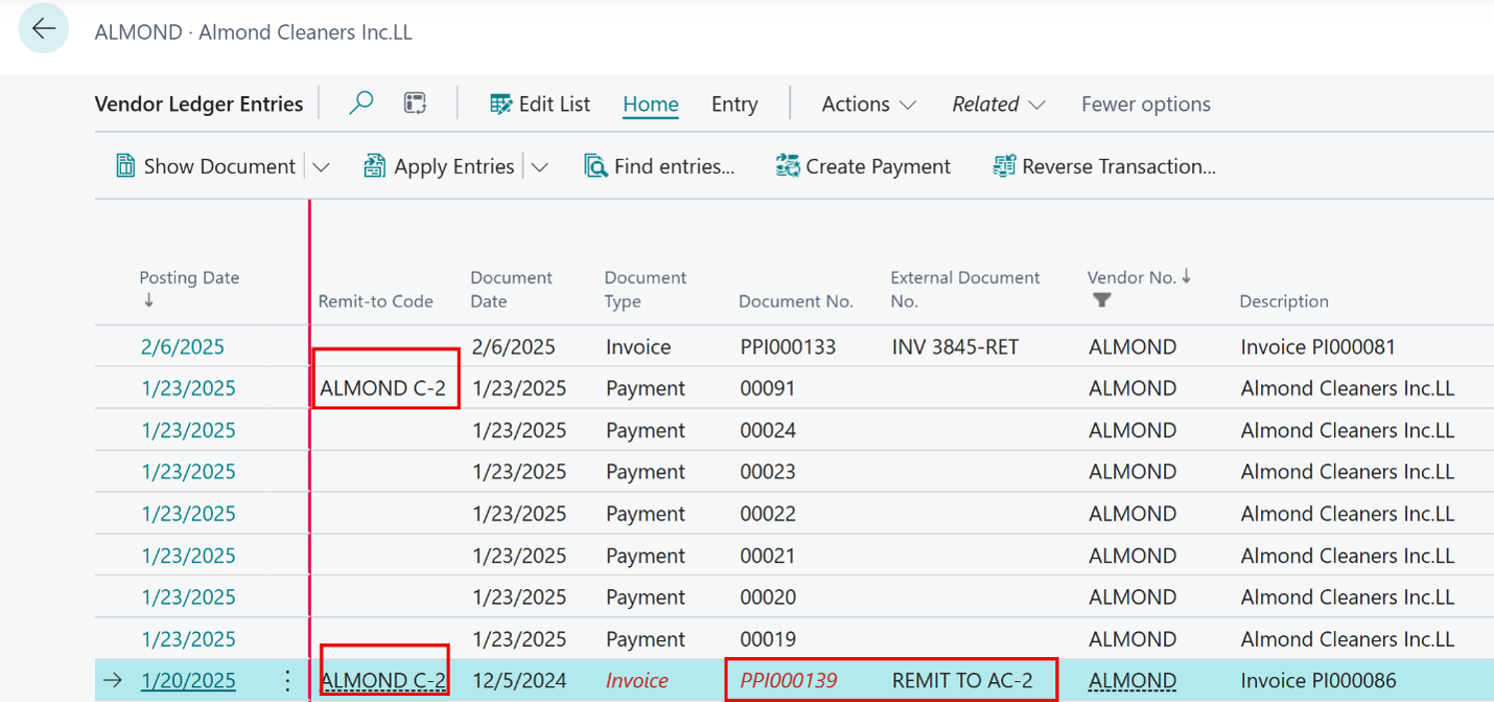Go back using the arrow button
Image resolution: width=1494 pixels, height=702 pixels.
click(43, 29)
